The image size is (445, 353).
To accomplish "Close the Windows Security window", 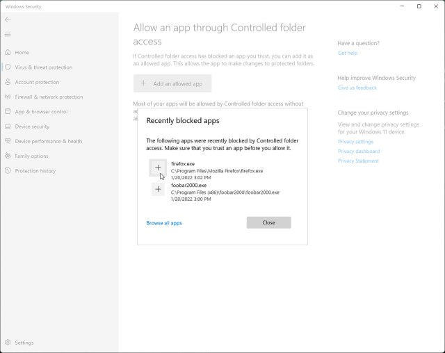I will (x=436, y=6).
